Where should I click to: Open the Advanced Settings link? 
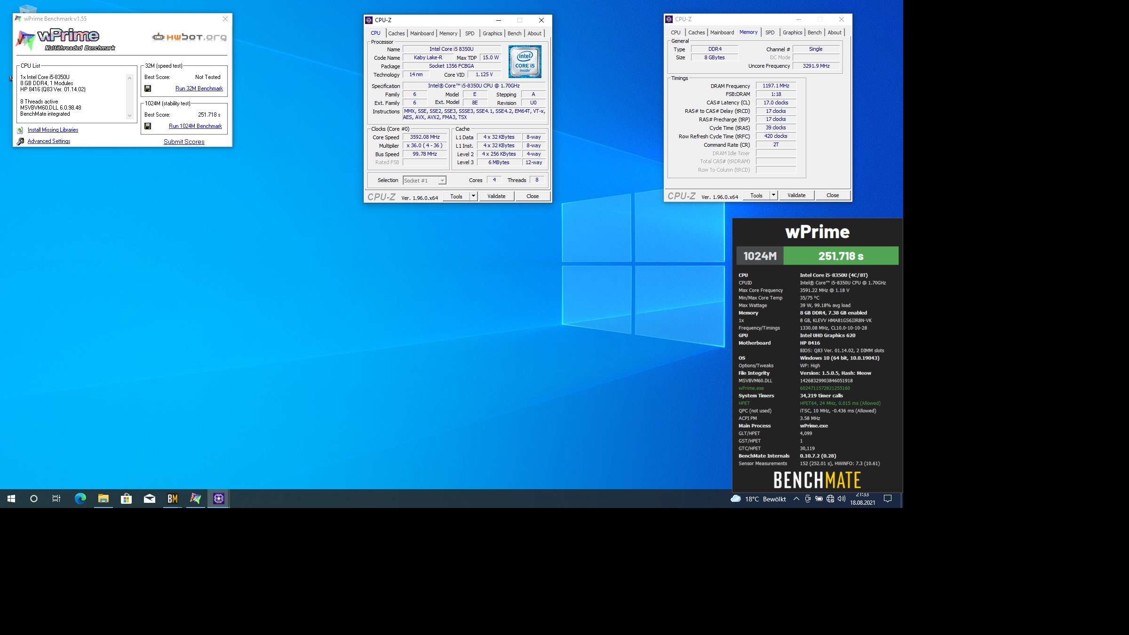tap(49, 141)
